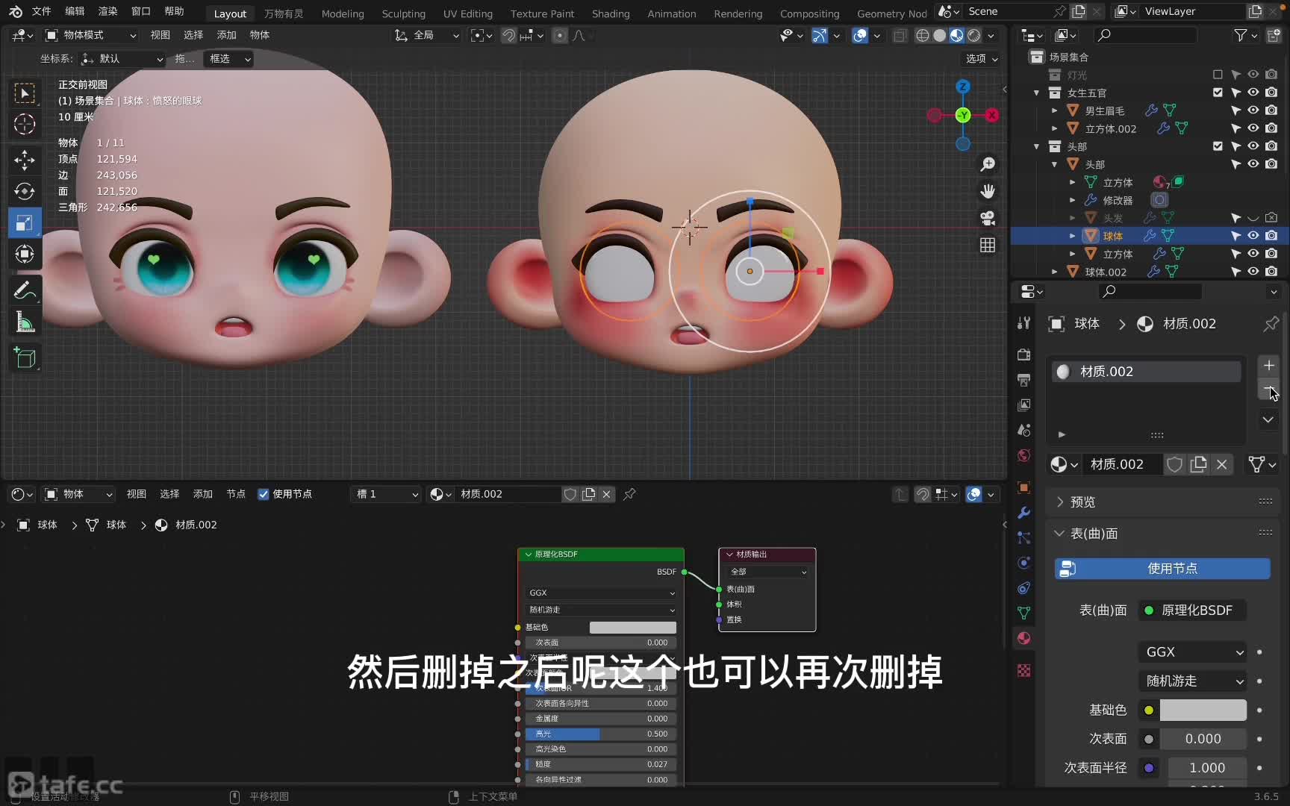Open the 编辑 menu
The image size is (1290, 806).
75,11
